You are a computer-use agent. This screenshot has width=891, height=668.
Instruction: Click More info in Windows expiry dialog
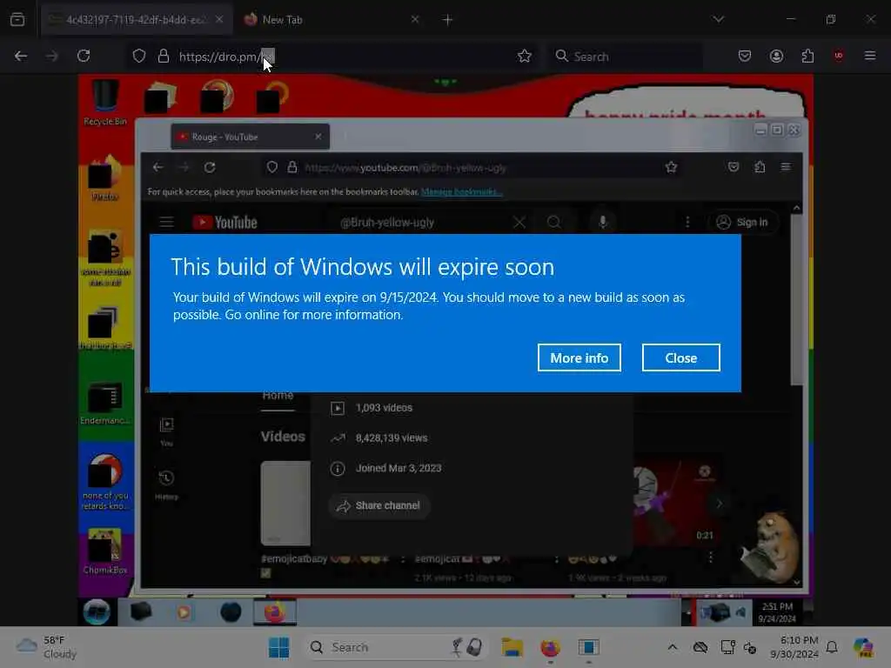click(x=579, y=357)
